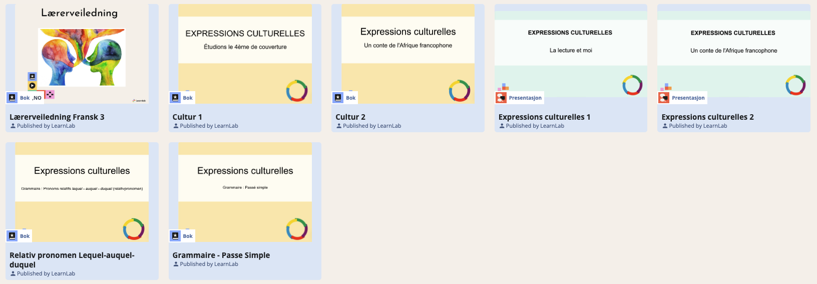Screen dimensions: 817x284
Task: Click the colorful ring logo on Cultur 1
Action: [x=297, y=91]
